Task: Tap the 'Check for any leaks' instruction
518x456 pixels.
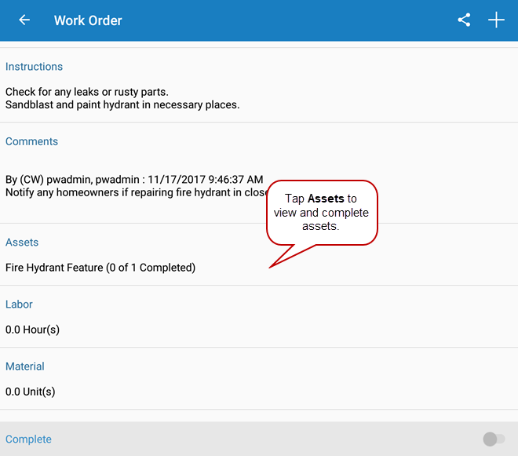Action: (x=86, y=92)
